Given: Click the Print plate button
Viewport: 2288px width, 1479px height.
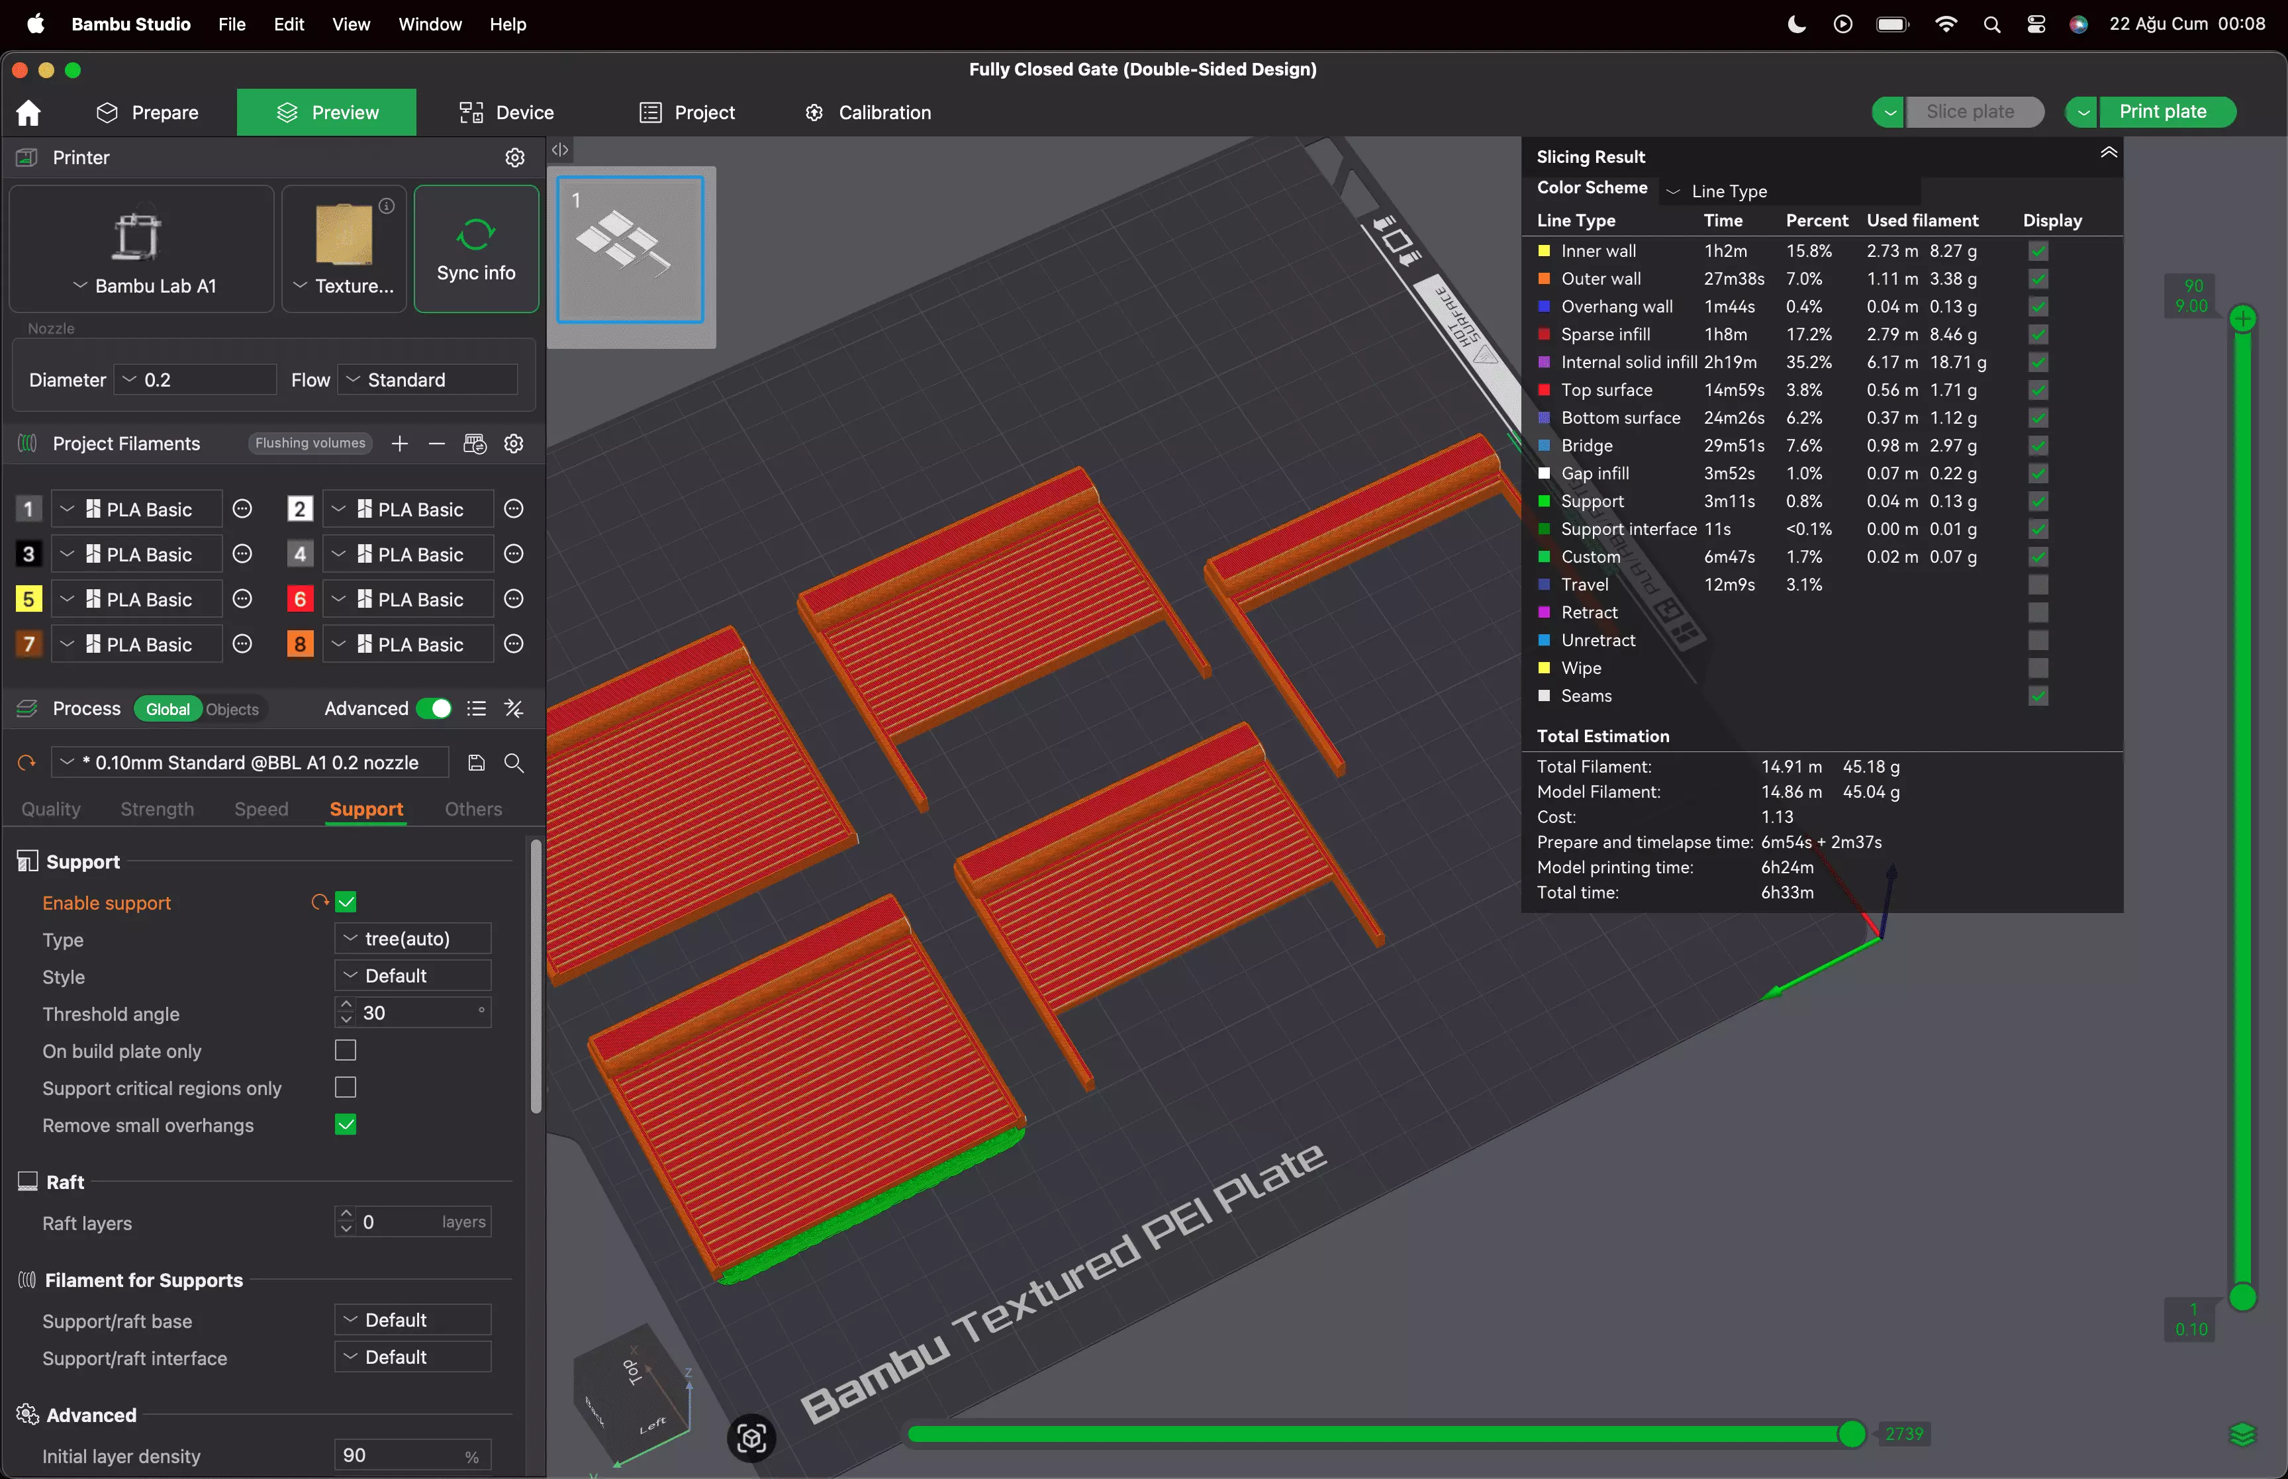Looking at the screenshot, I should point(2162,111).
